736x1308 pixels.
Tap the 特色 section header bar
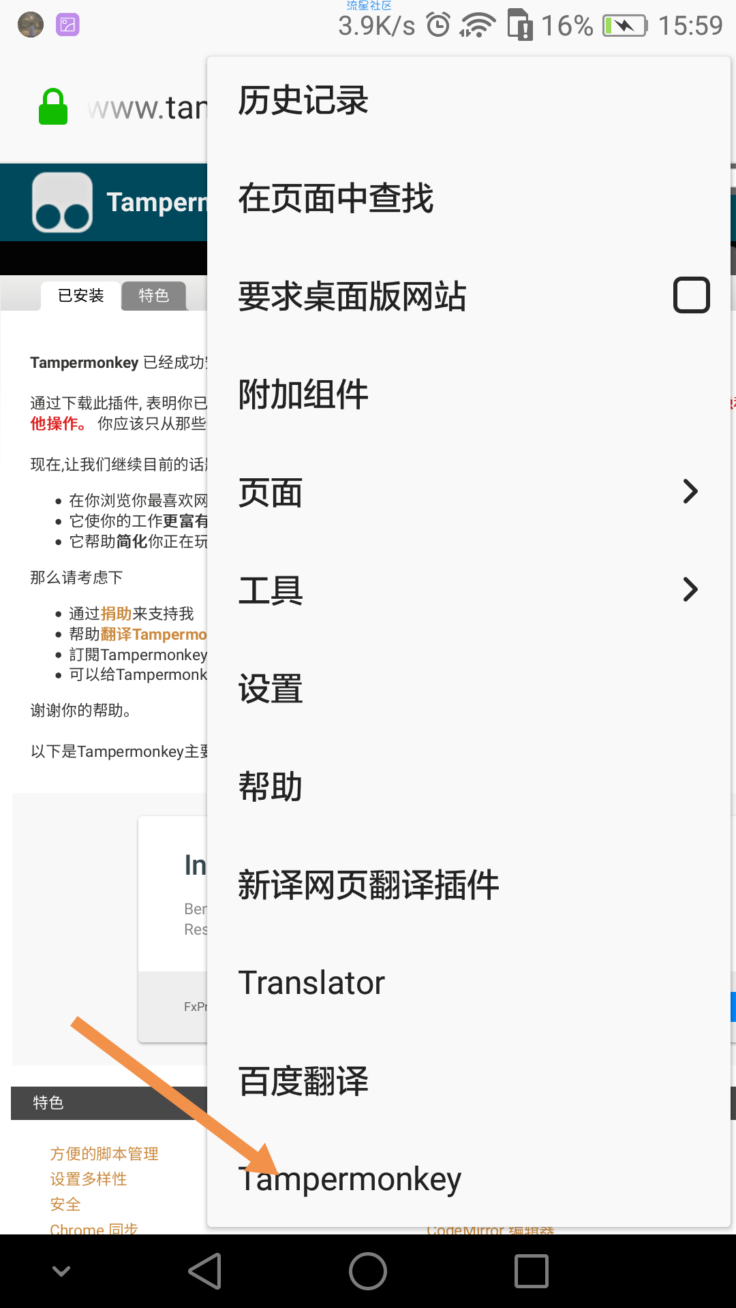click(109, 1103)
